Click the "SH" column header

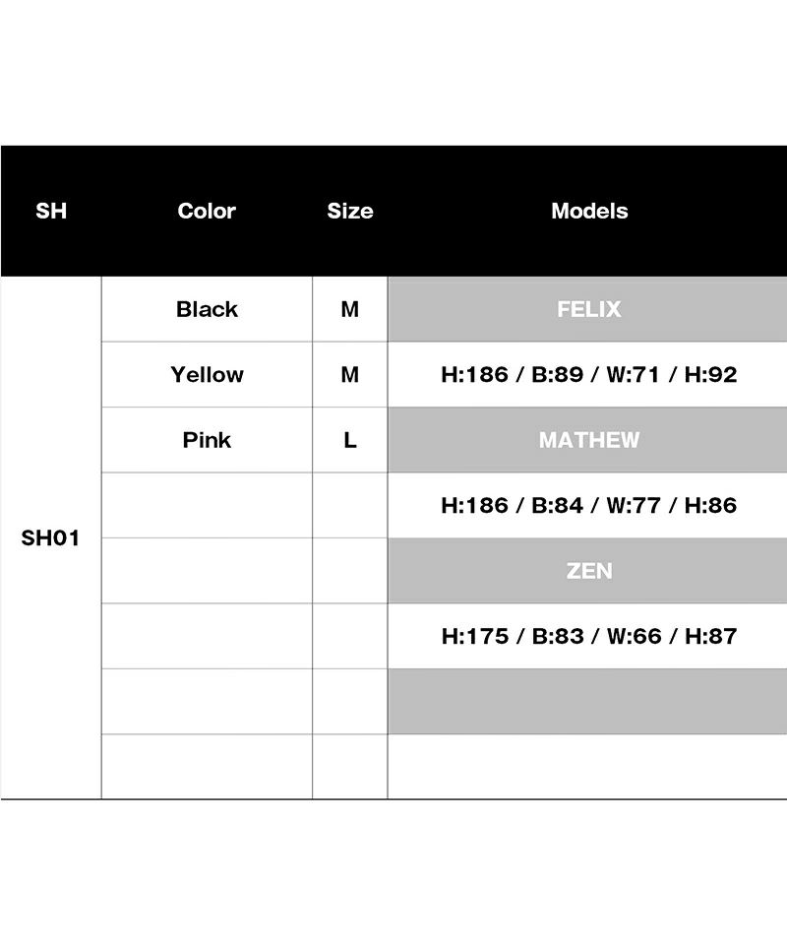click(51, 211)
